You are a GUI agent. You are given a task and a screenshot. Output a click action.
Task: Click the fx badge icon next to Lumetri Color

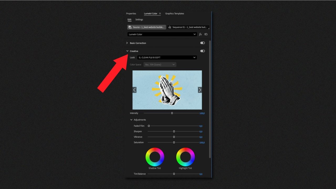click(x=200, y=34)
